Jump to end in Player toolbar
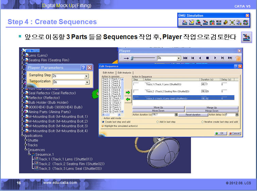257x191 pixels. click(x=230, y=58)
